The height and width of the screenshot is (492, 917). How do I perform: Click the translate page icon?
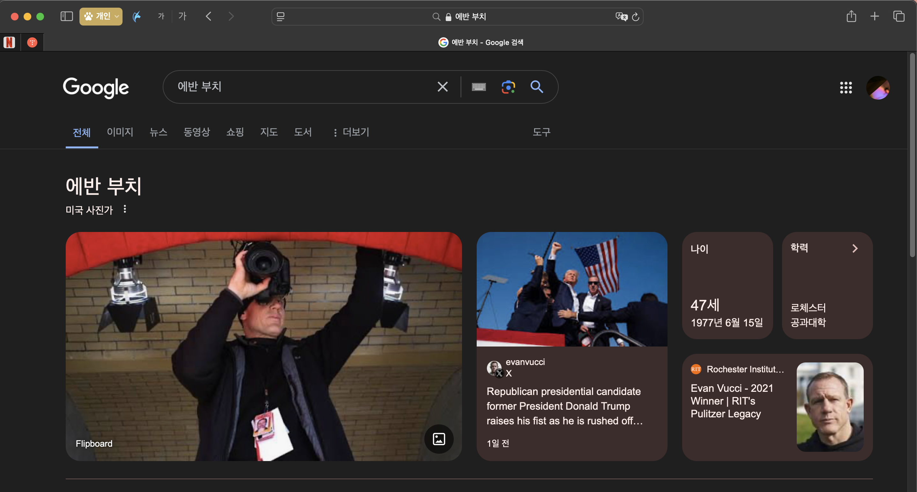pos(621,17)
